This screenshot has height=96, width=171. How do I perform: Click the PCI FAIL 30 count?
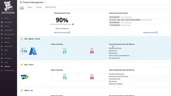(x=92, y=78)
